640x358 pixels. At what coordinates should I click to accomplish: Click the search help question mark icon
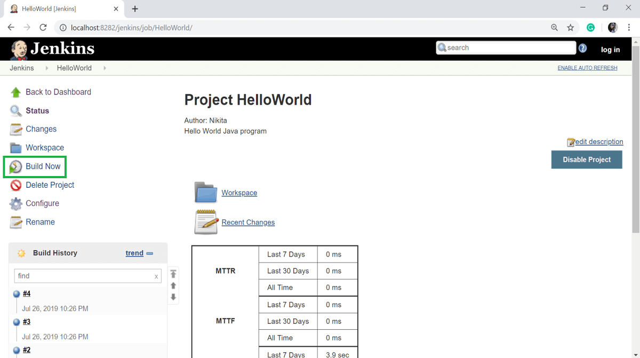(x=582, y=48)
